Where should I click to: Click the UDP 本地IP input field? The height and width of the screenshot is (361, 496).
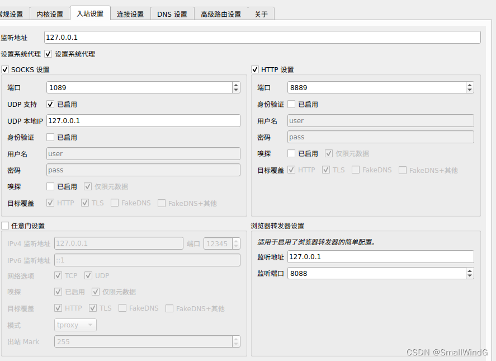click(143, 121)
